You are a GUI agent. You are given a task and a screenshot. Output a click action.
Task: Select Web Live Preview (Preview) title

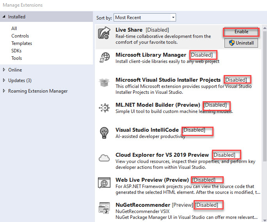152,180
